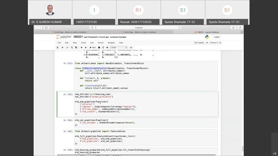278x156 pixels.
Task: Switch to the first Home Page browser tab
Action: tap(69, 32)
